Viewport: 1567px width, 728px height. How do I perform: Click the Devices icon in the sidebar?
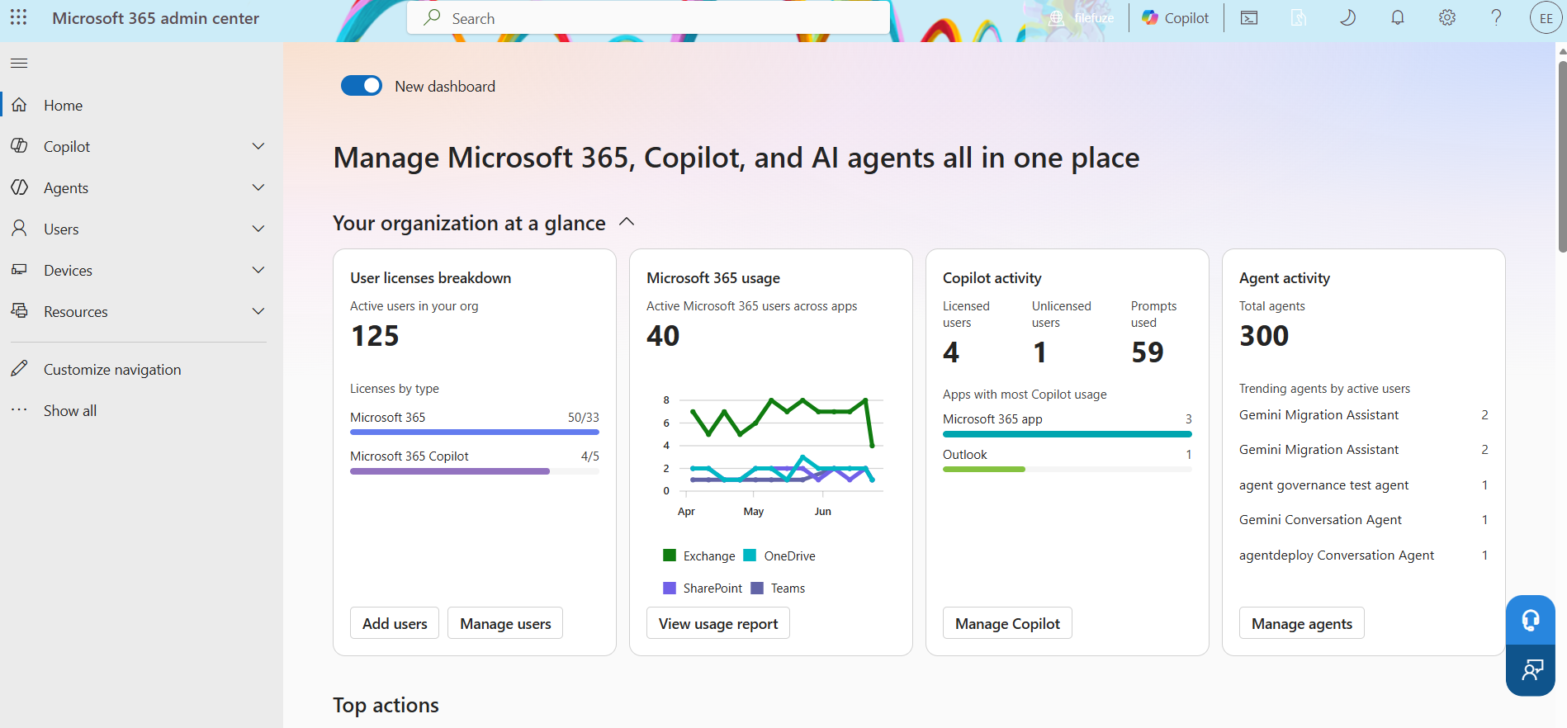point(19,270)
